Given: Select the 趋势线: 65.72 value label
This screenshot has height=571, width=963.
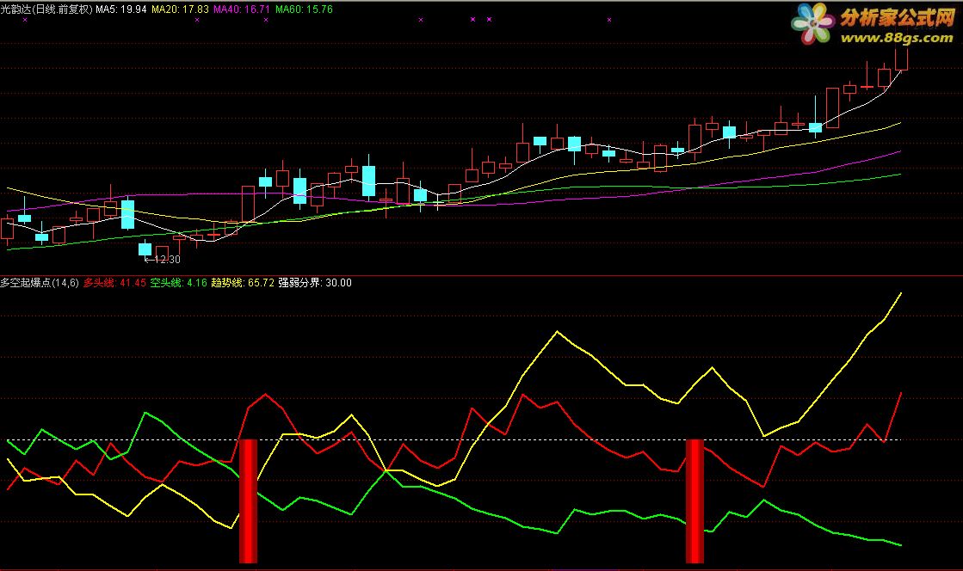Looking at the screenshot, I should pos(243,283).
